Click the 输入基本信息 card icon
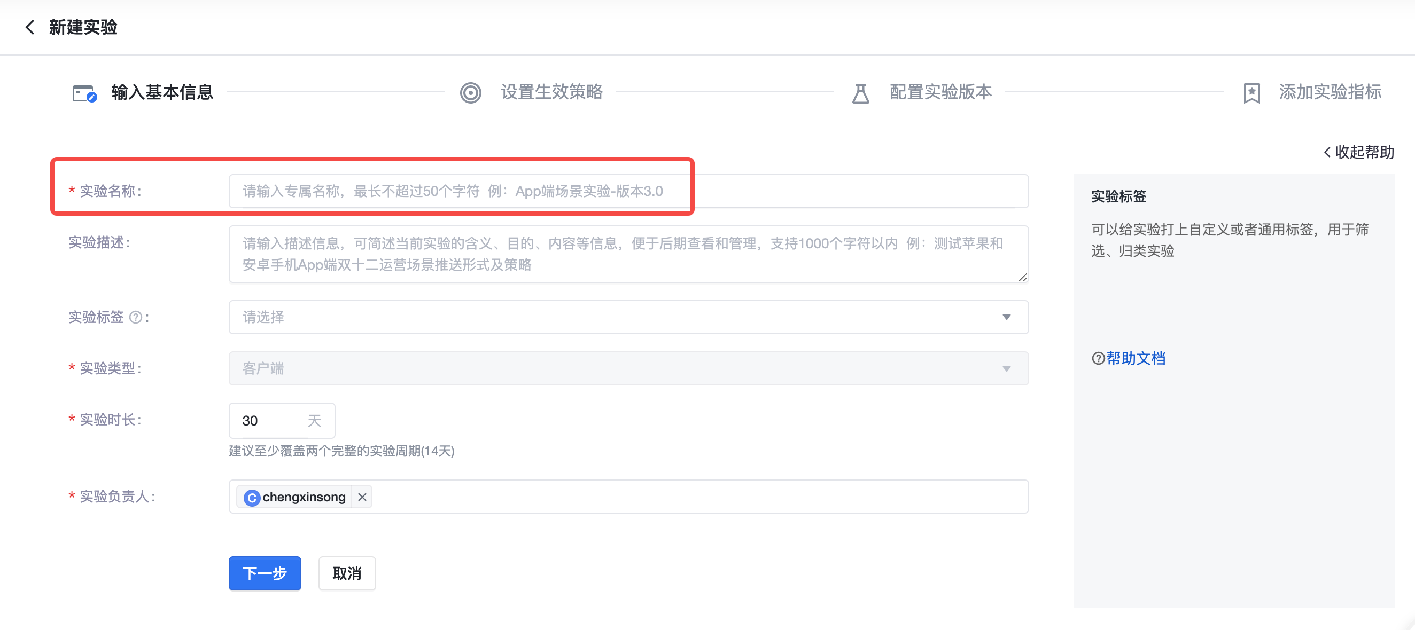 (84, 93)
